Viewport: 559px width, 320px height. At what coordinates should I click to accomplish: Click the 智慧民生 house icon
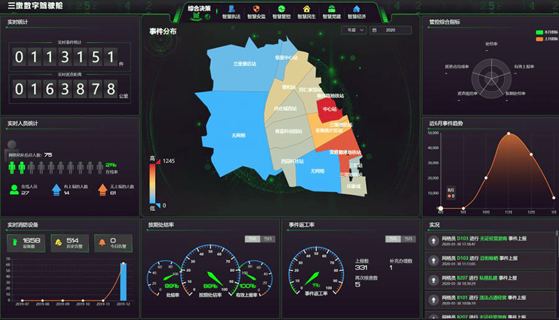click(305, 9)
